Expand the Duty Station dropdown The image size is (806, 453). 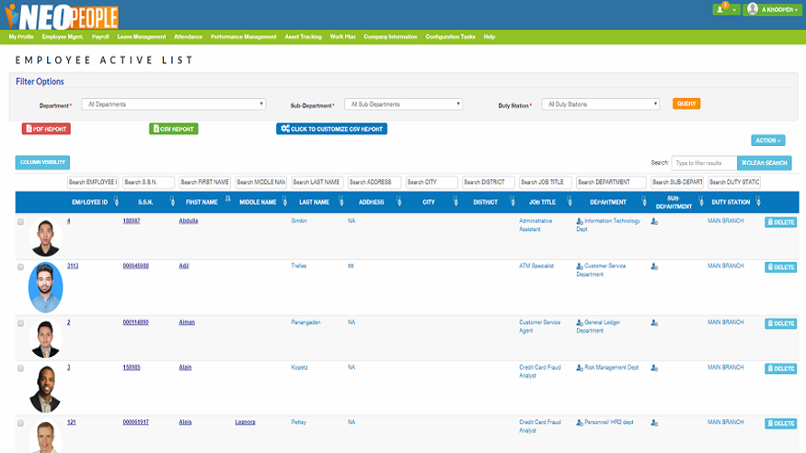[x=601, y=104]
